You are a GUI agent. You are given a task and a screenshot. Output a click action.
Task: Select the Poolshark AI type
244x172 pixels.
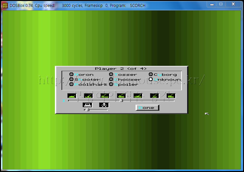pos(88,84)
